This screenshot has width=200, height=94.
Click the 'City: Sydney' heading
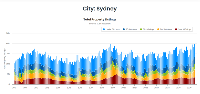[x=100, y=9]
